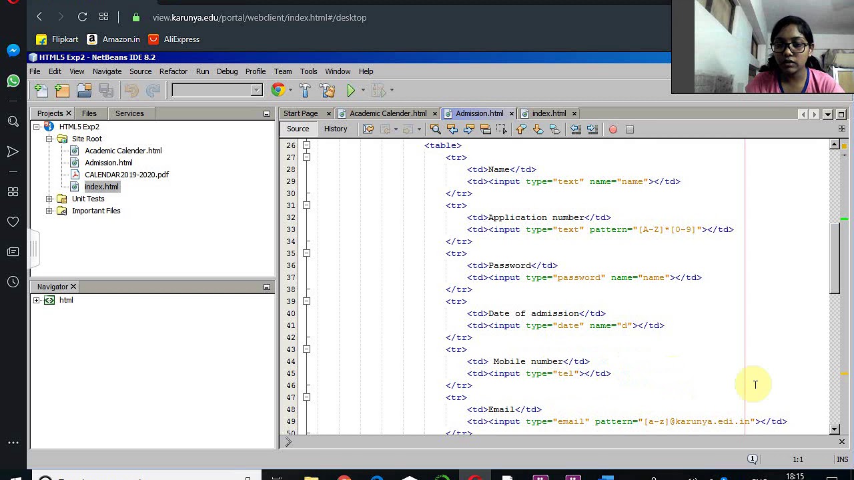Run the project with green arrow

351,90
